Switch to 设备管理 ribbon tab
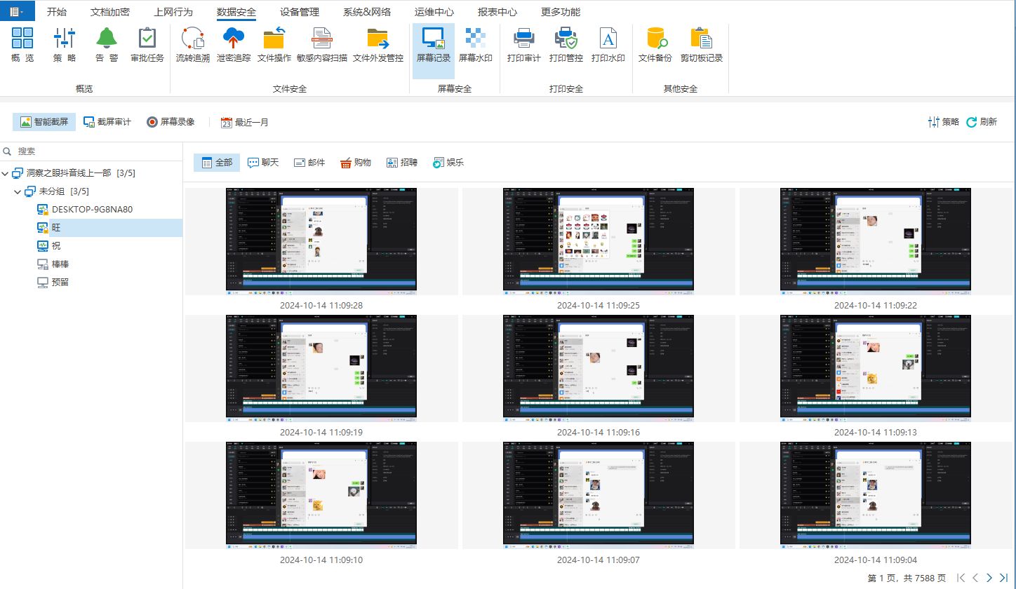The height and width of the screenshot is (589, 1016). point(300,12)
